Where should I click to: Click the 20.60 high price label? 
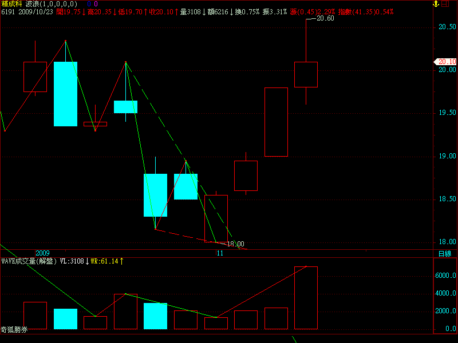325,18
